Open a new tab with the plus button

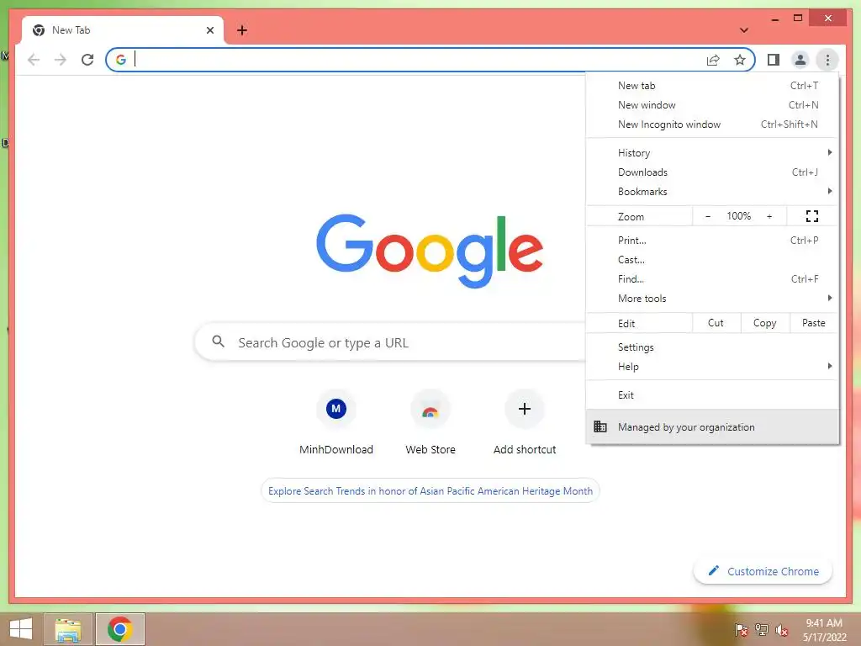tap(242, 30)
